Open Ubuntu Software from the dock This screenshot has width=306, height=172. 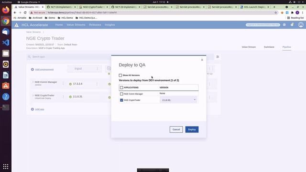pos(6,86)
